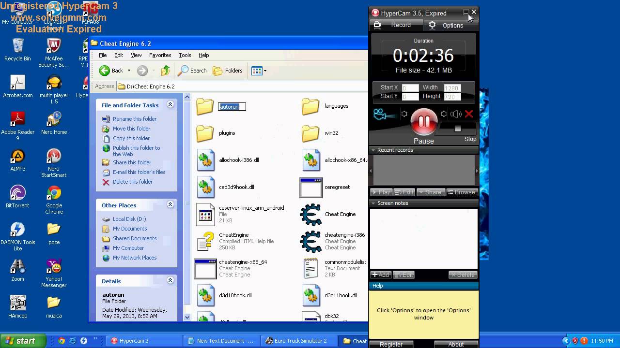The height and width of the screenshot is (348, 620).
Task: Click the video camera icon in HyperCam
Action: (383, 115)
